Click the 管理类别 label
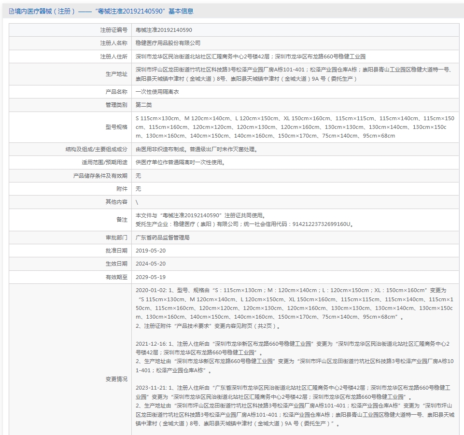 [116, 105]
